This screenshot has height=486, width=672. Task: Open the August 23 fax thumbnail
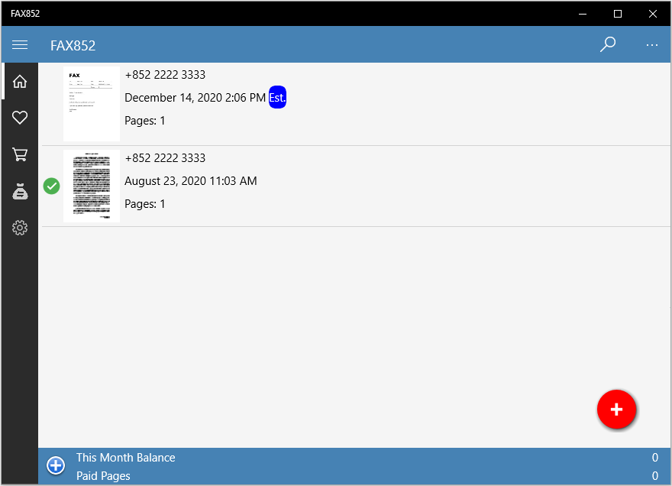tap(92, 186)
